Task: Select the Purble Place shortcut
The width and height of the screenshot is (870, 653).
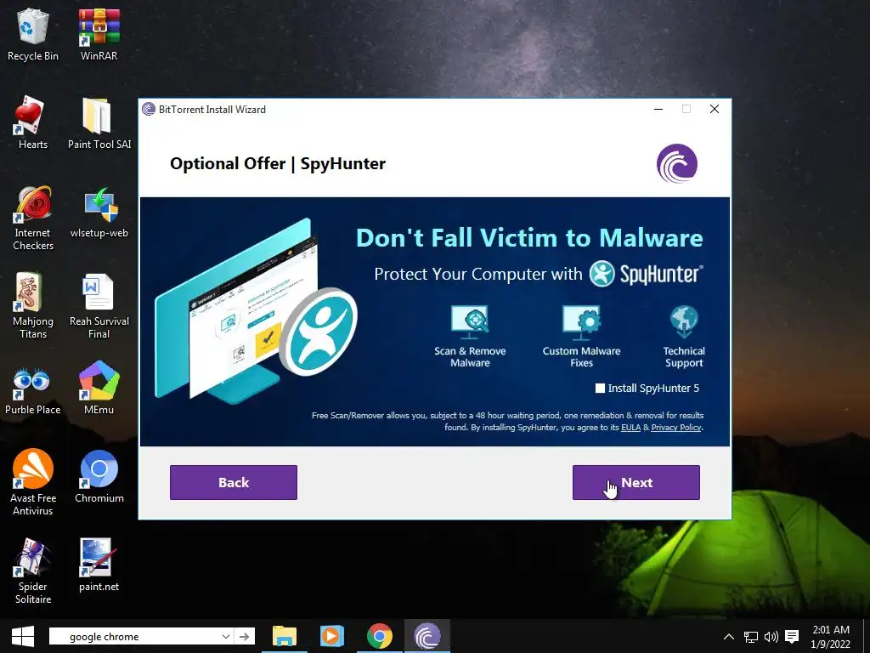Action: (33, 389)
